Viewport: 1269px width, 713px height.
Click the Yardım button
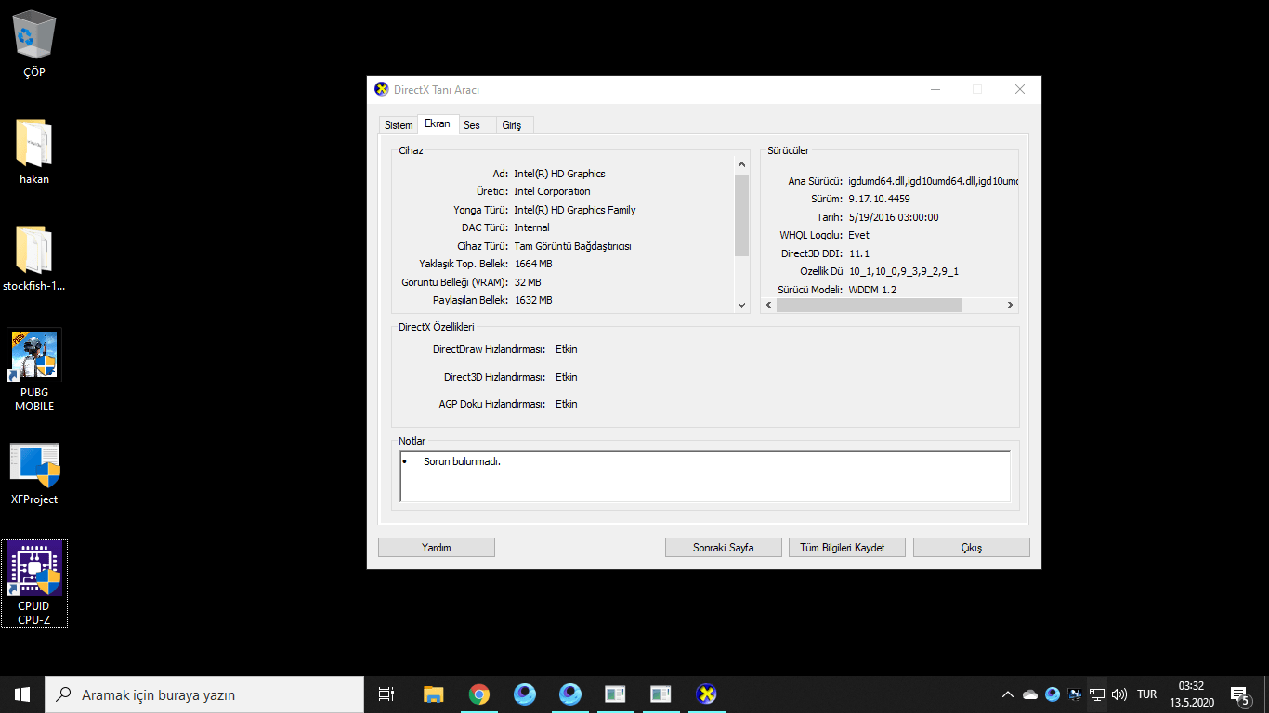click(437, 548)
